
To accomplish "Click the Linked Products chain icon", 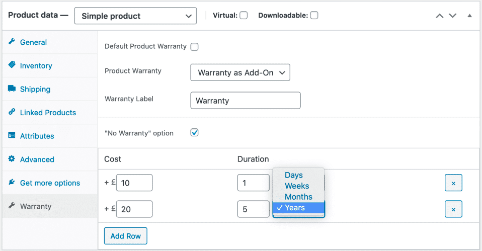I will coord(12,112).
